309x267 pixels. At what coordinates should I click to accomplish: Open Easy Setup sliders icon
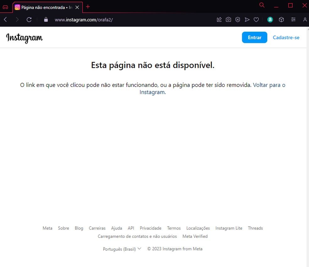coord(293,20)
